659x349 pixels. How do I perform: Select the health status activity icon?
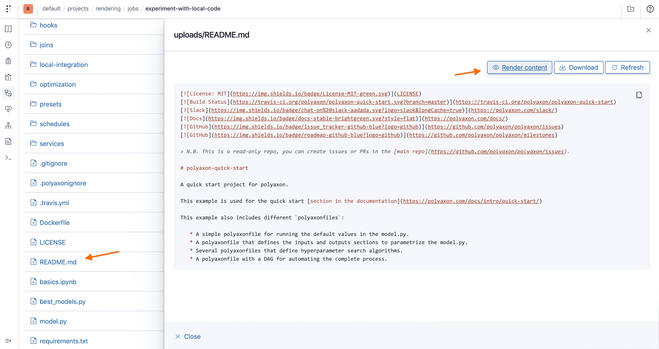(8, 109)
